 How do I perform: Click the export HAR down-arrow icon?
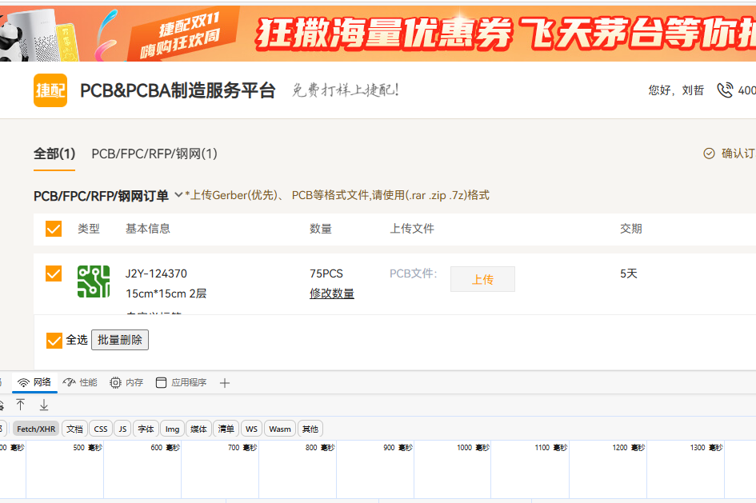44,405
